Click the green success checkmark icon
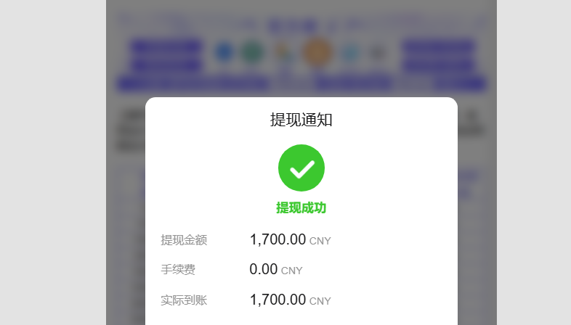 point(301,168)
